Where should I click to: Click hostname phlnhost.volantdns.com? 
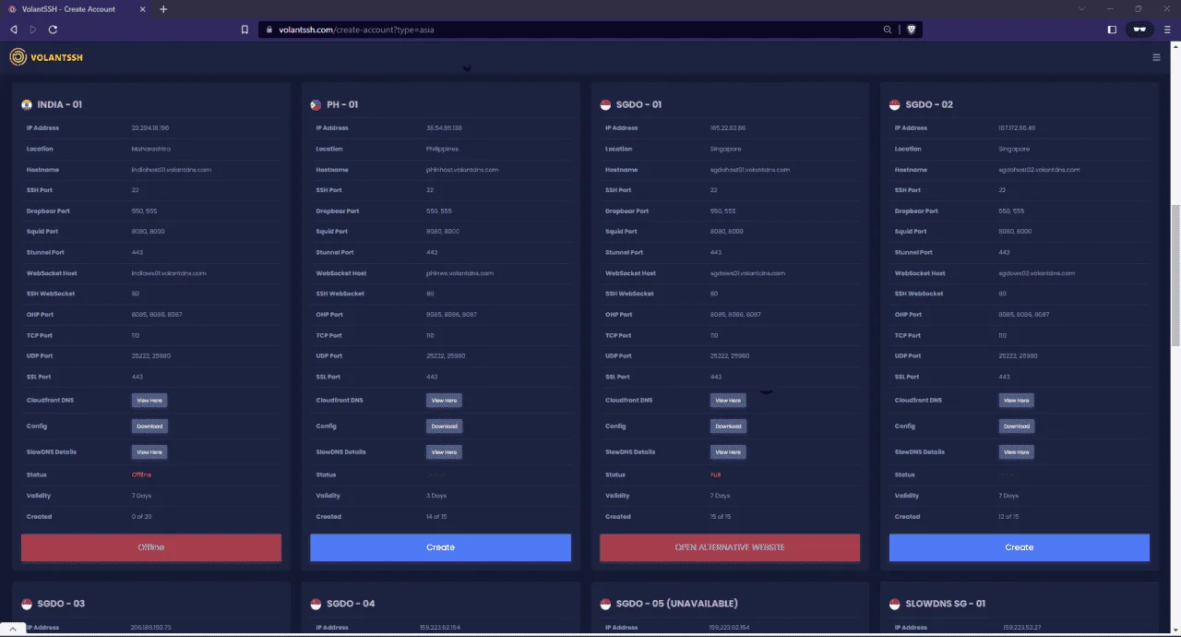click(x=462, y=170)
